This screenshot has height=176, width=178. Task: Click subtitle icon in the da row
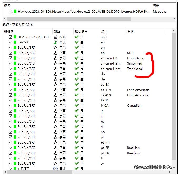pos(55,74)
